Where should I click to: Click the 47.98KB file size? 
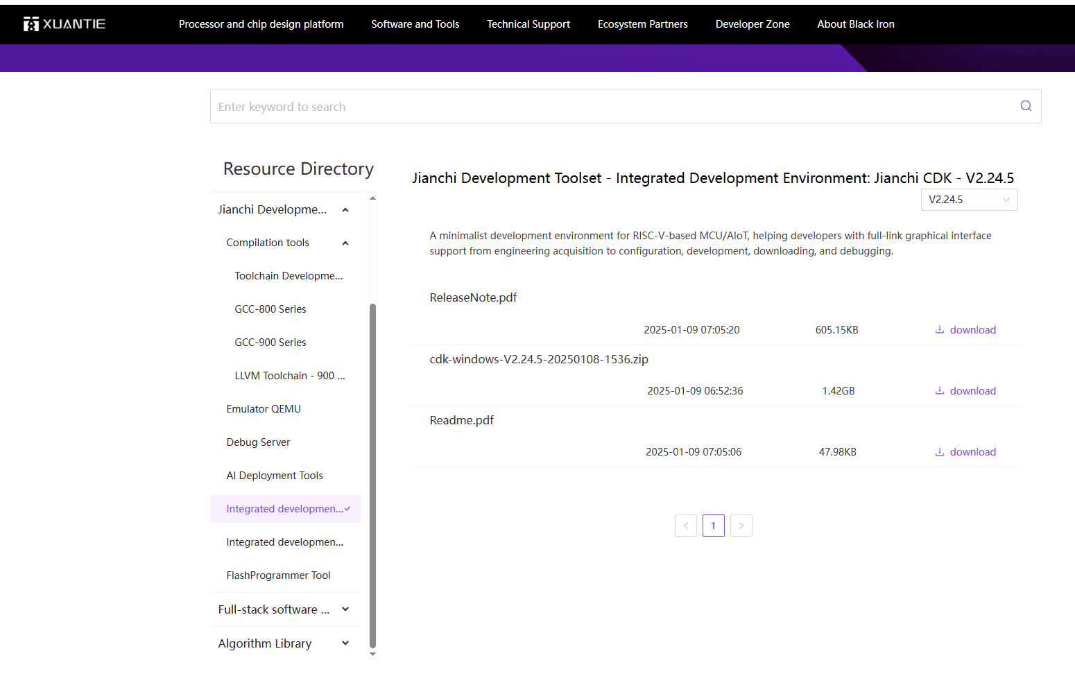pos(838,452)
